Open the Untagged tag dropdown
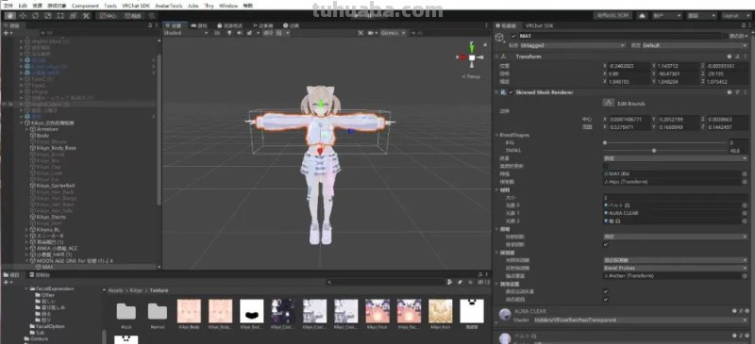The image size is (755, 344). click(573, 45)
